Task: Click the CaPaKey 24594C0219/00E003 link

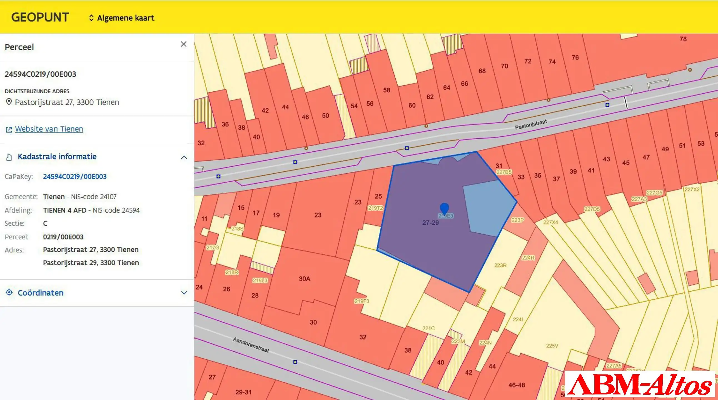Action: (75, 177)
